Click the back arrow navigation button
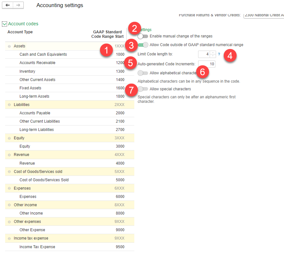The width and height of the screenshot is (284, 269). click(7, 5)
